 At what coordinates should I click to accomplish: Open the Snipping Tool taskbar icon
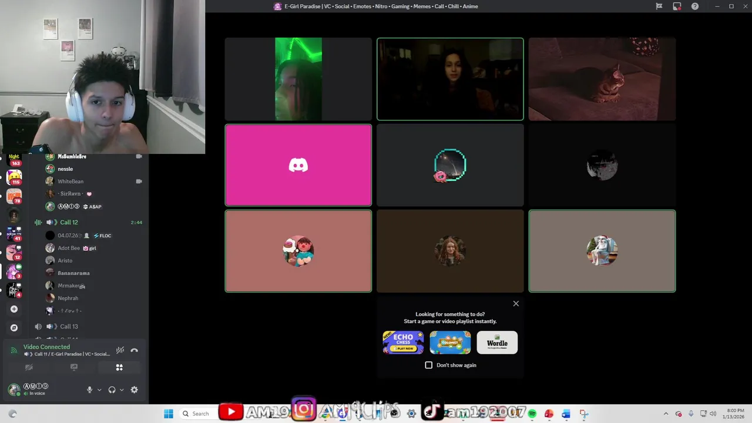pos(583,414)
